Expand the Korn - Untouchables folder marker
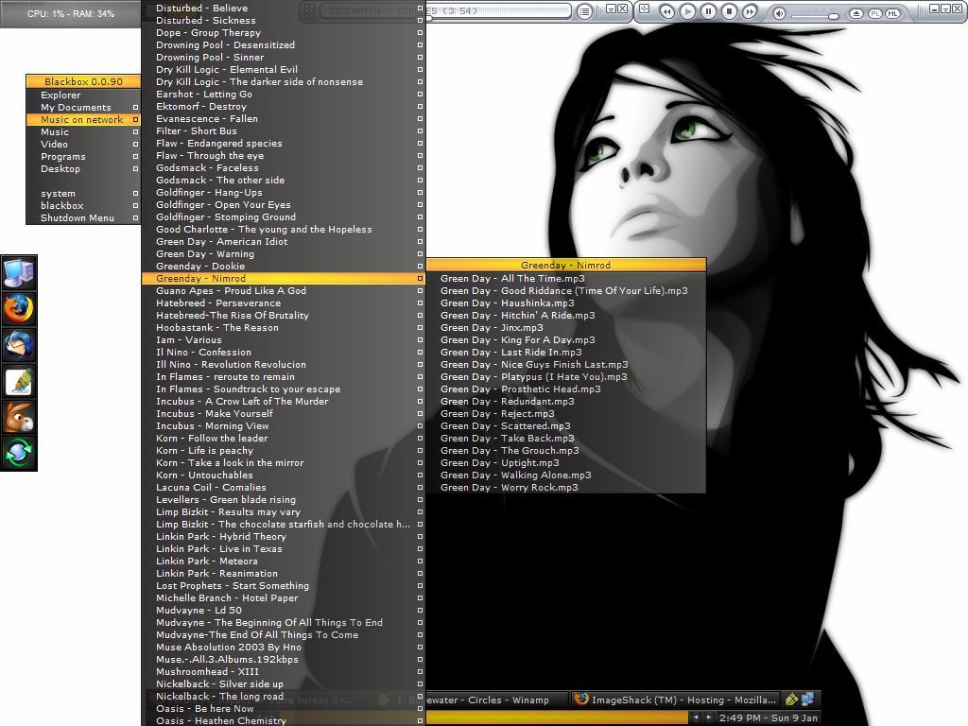968x726 pixels. click(x=420, y=475)
